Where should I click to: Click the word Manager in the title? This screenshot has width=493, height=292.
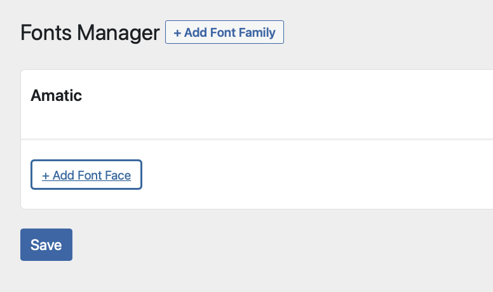(x=118, y=32)
